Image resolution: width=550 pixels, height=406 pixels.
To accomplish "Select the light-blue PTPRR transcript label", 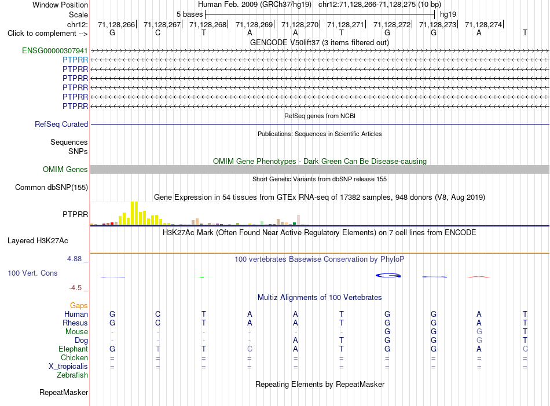I will click(75, 60).
